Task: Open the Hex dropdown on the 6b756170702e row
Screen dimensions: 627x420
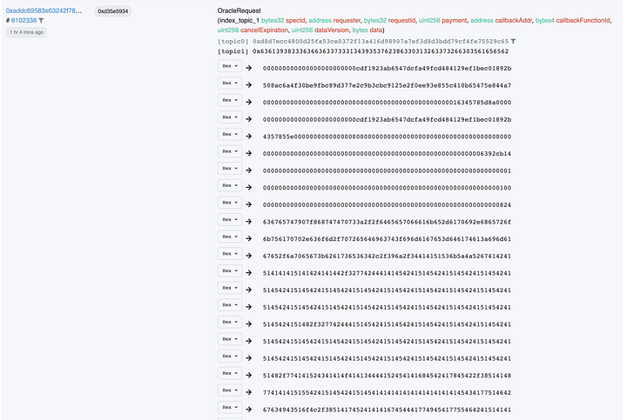Action: (x=229, y=237)
